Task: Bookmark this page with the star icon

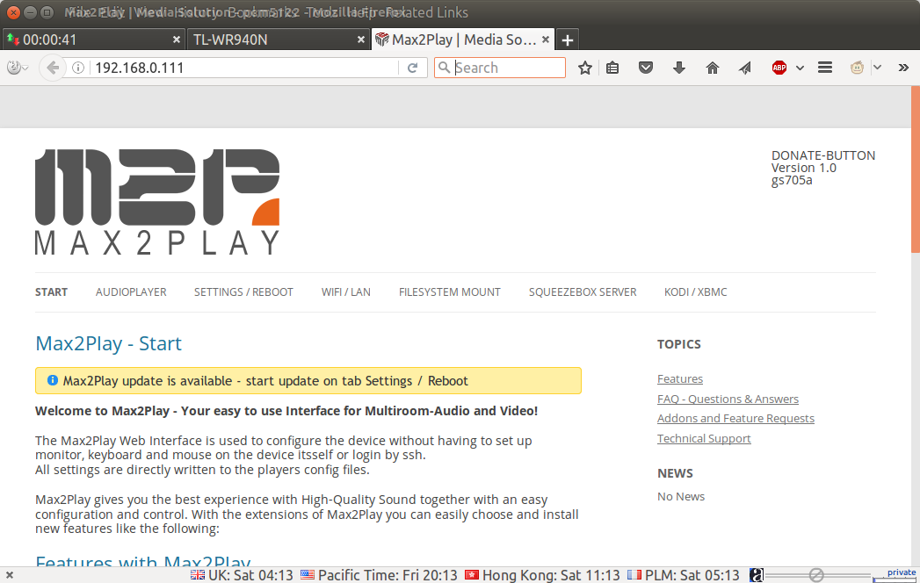Action: click(585, 68)
